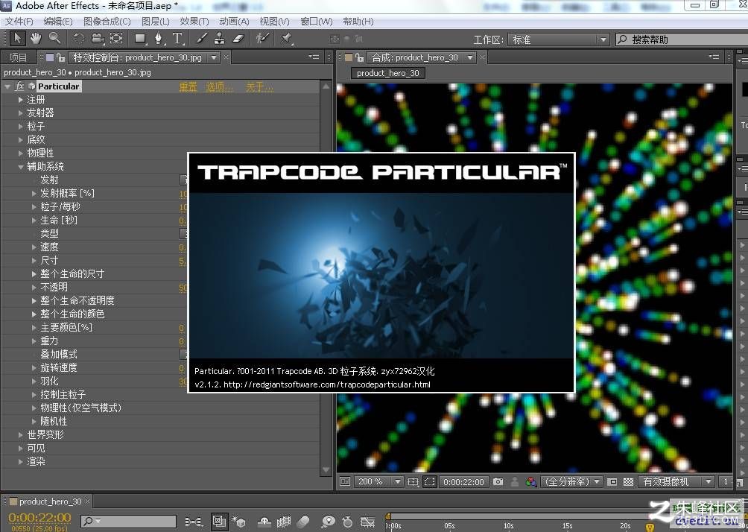Open the 文件(F) menu
748x532 pixels.
pos(19,22)
